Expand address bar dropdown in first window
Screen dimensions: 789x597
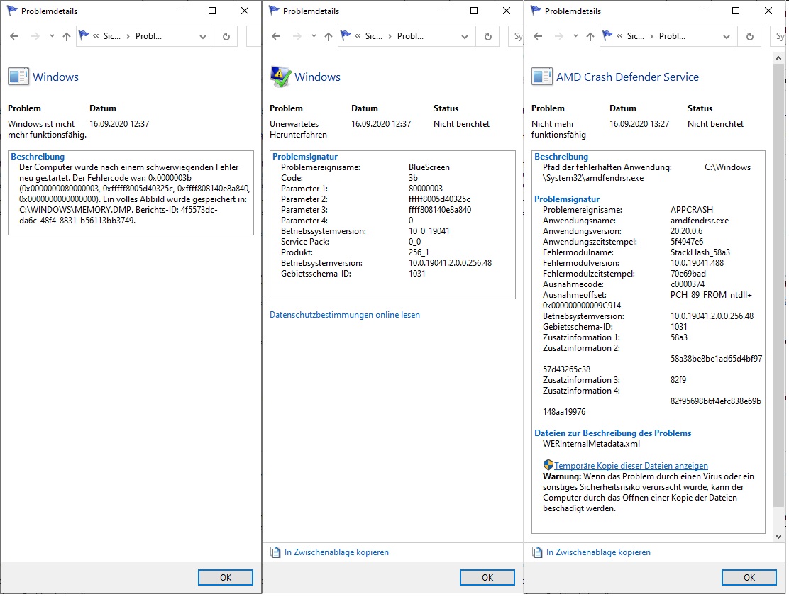[x=203, y=36]
